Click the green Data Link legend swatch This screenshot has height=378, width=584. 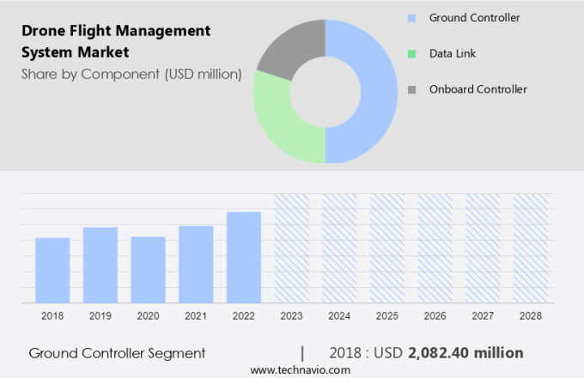click(412, 54)
